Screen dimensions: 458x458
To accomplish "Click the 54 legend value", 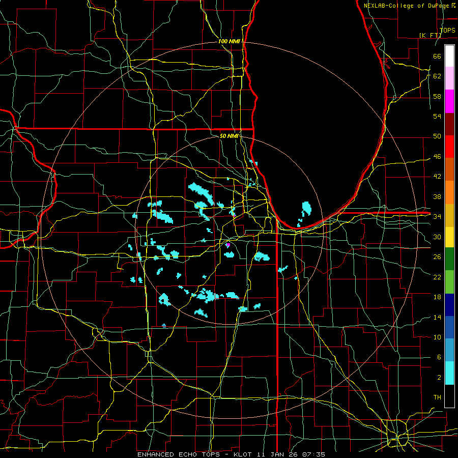I will (437, 116).
